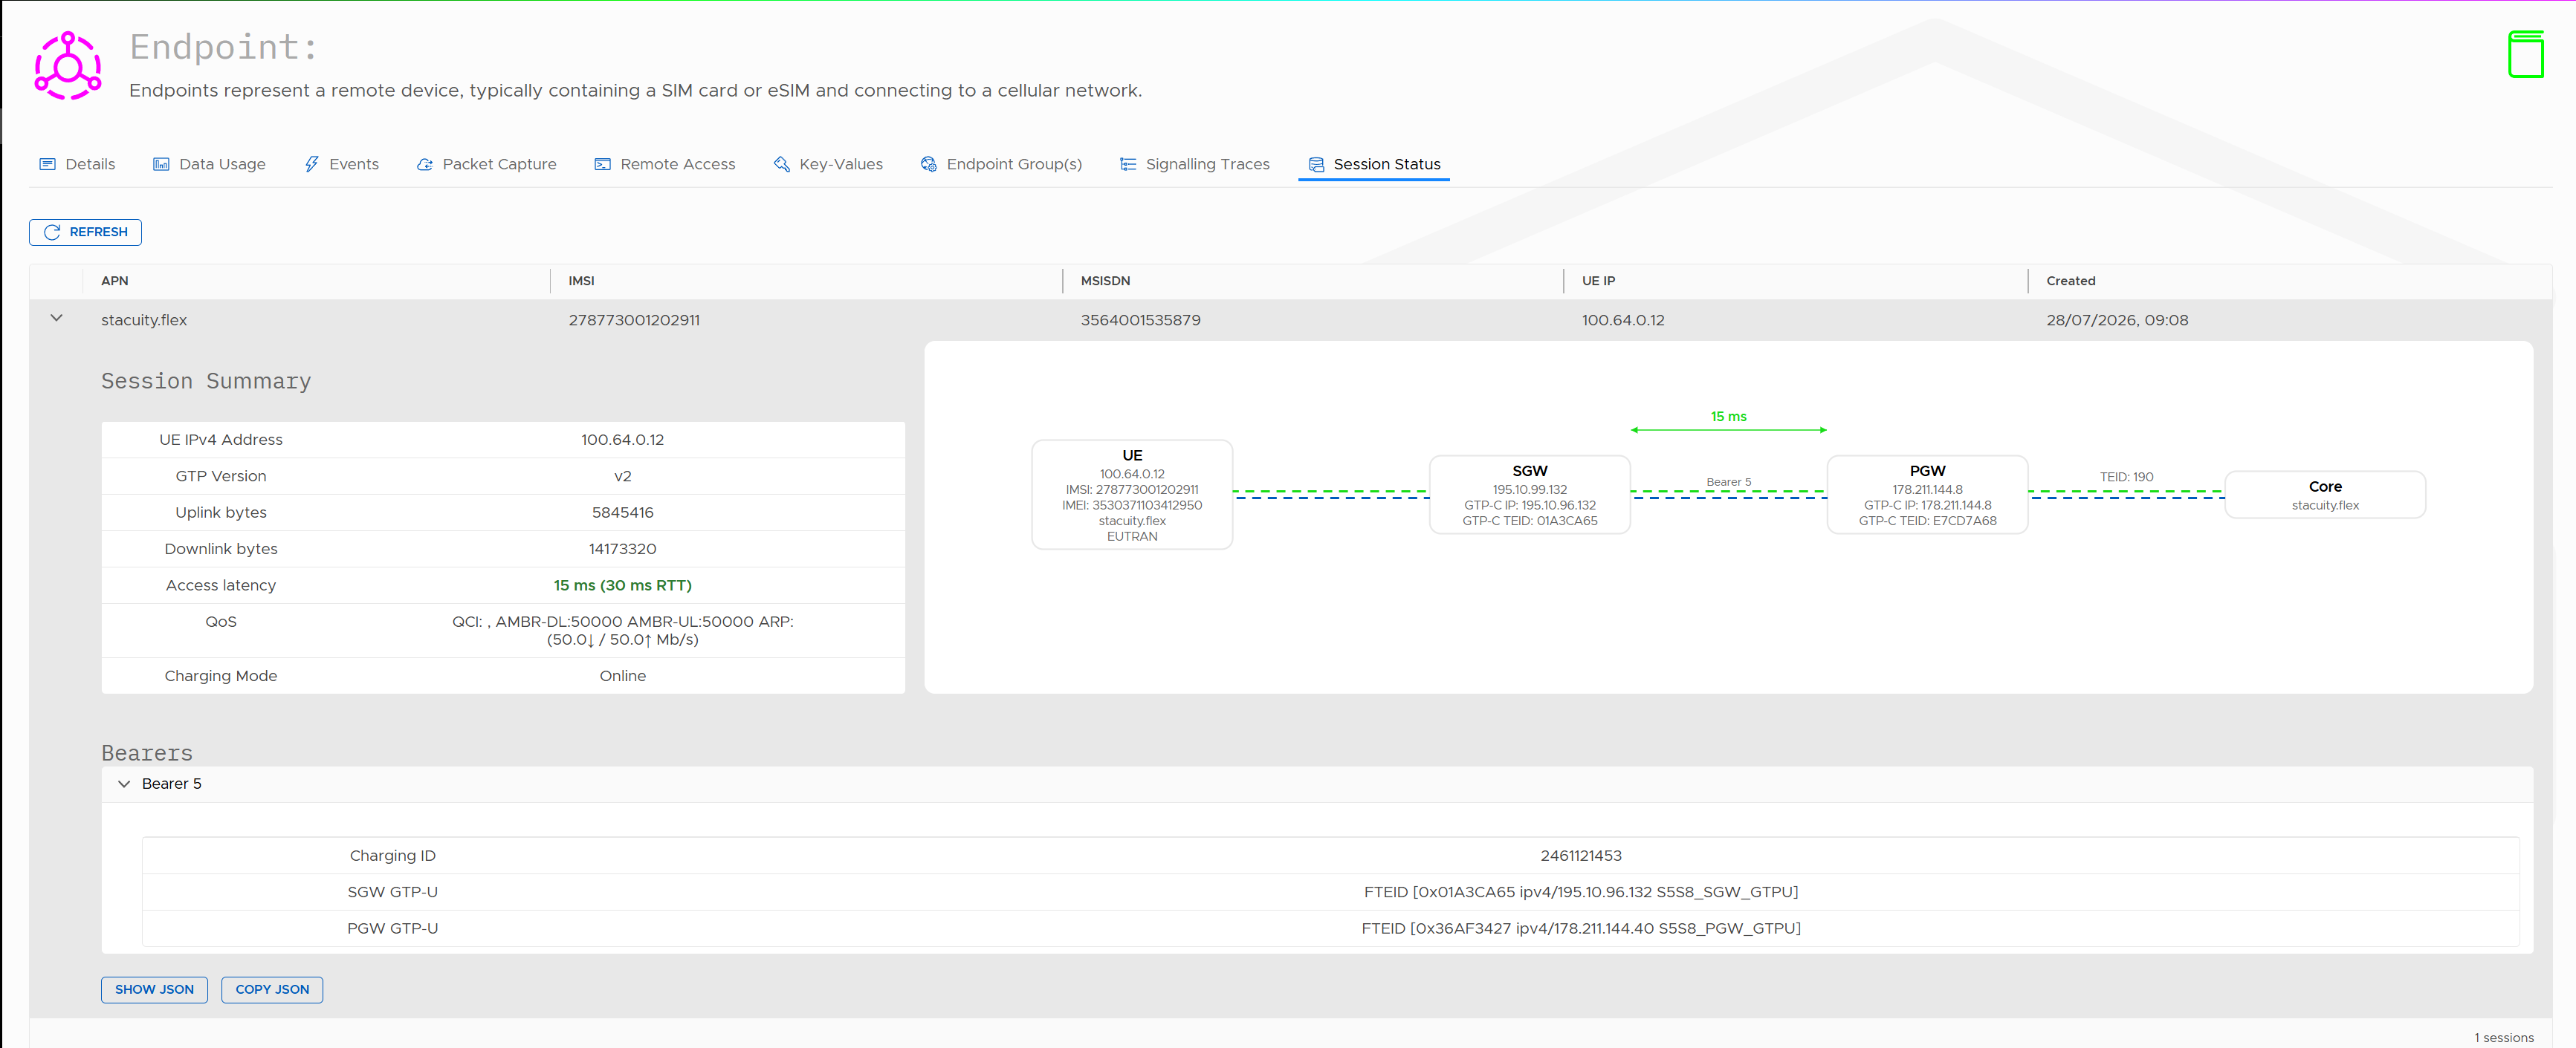This screenshot has width=2576, height=1048.
Task: Open the Key-Values tab
Action: click(x=828, y=164)
